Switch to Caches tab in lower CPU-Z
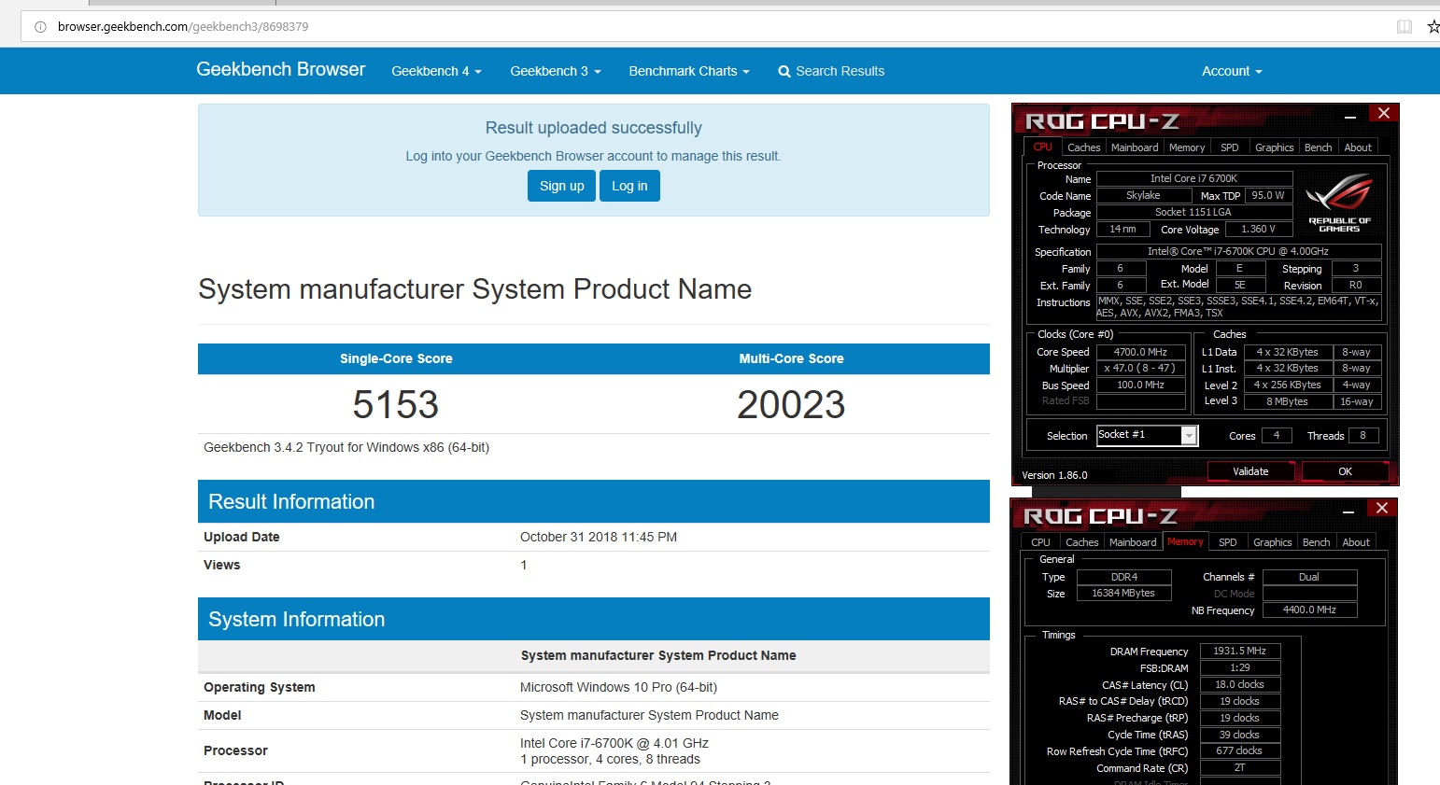Screen dimensions: 1440x785 1081,542
